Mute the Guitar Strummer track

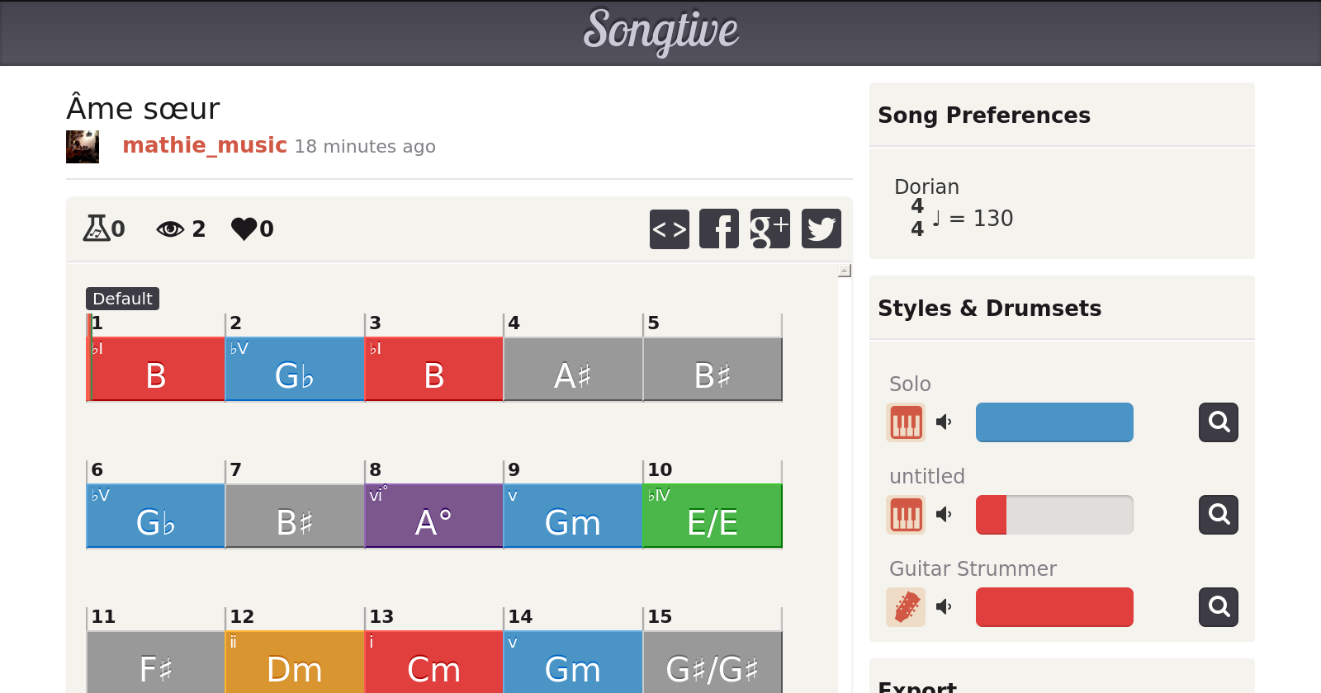click(944, 607)
